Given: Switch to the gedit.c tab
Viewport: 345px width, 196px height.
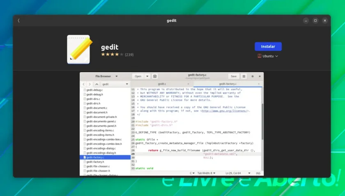Looking at the screenshot, I should 162,84.
